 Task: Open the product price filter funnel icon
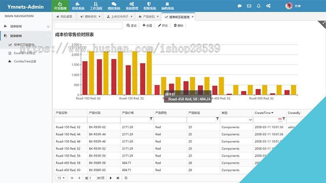(x=151, y=119)
